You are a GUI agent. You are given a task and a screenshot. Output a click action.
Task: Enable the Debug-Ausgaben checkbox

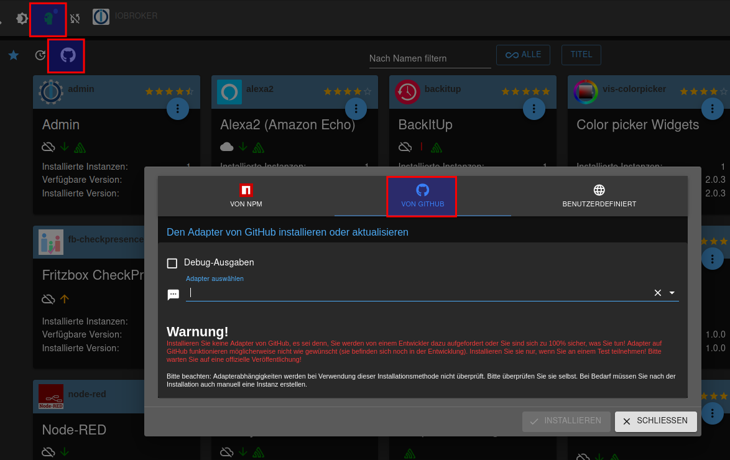[172, 263]
